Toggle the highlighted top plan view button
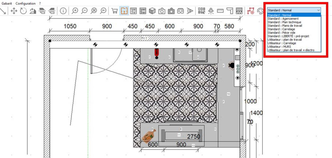Image resolution: width=332 pixels, height=158 pixels. 124,11
